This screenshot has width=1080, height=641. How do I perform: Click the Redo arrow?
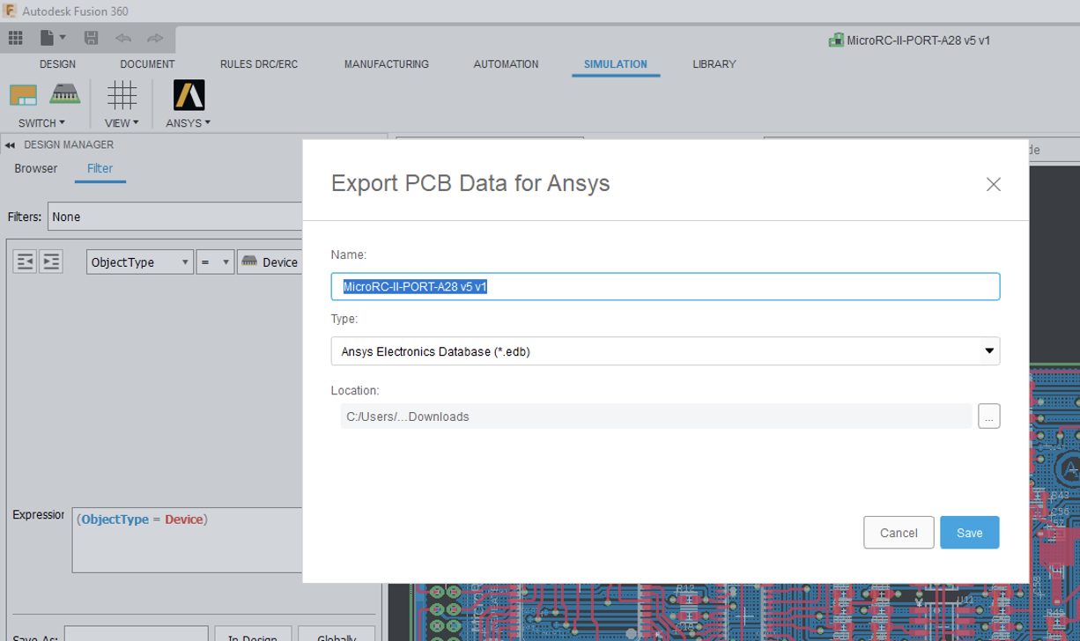[155, 39]
